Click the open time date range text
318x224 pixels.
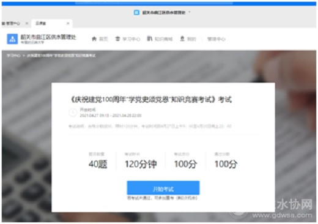pos(111,116)
